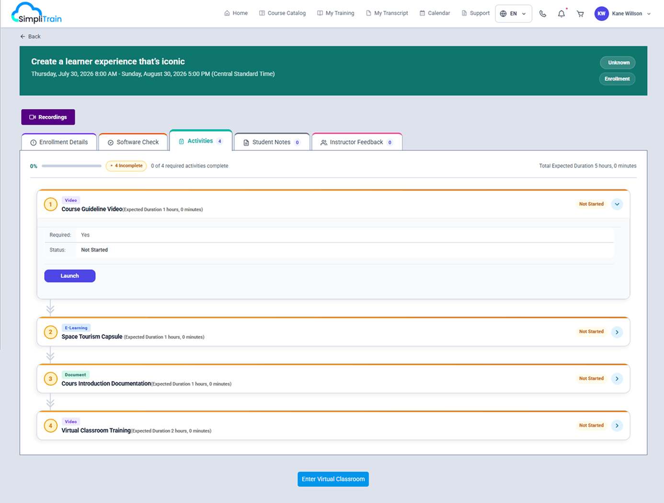Screen dimensions: 664x503
Task: Click the Enrollment badge
Action: tap(617, 79)
